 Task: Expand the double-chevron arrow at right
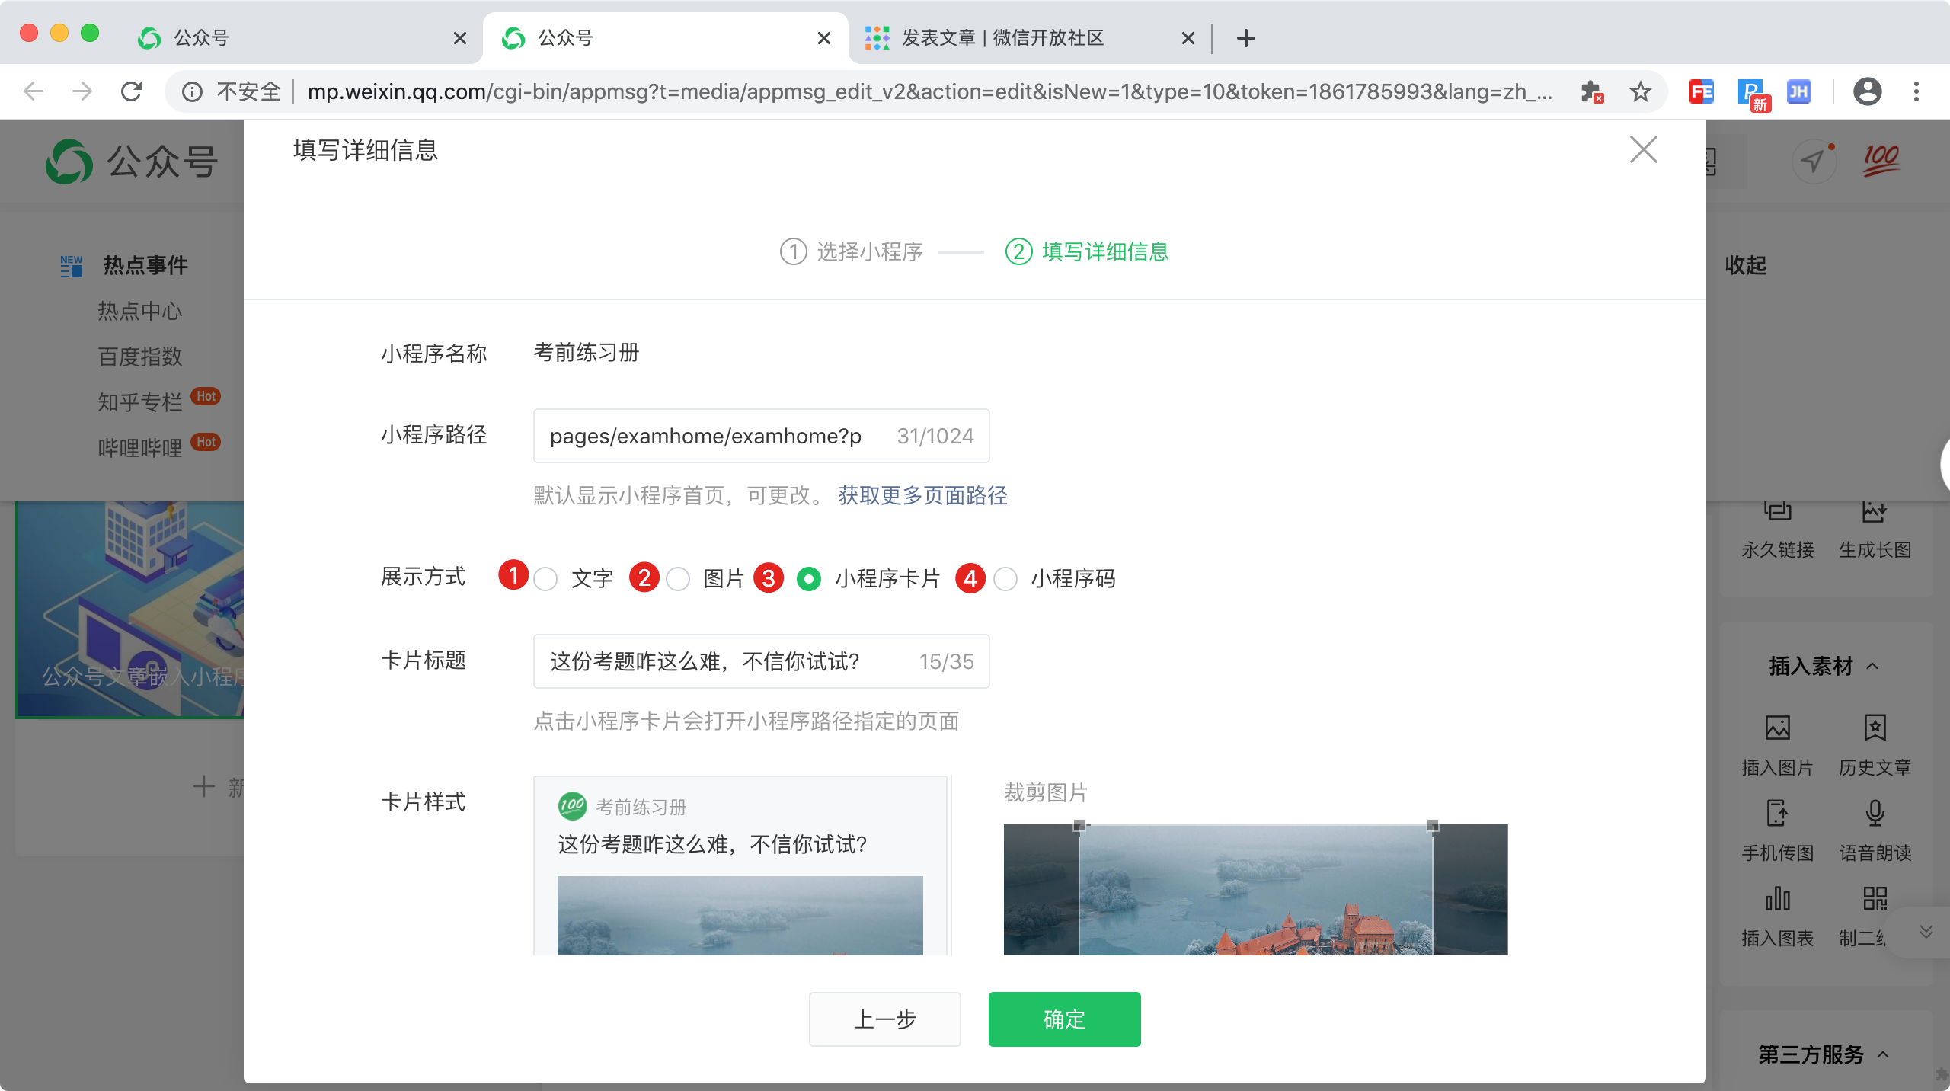point(1926,932)
